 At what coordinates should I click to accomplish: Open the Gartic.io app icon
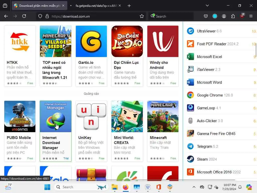(x=91, y=41)
